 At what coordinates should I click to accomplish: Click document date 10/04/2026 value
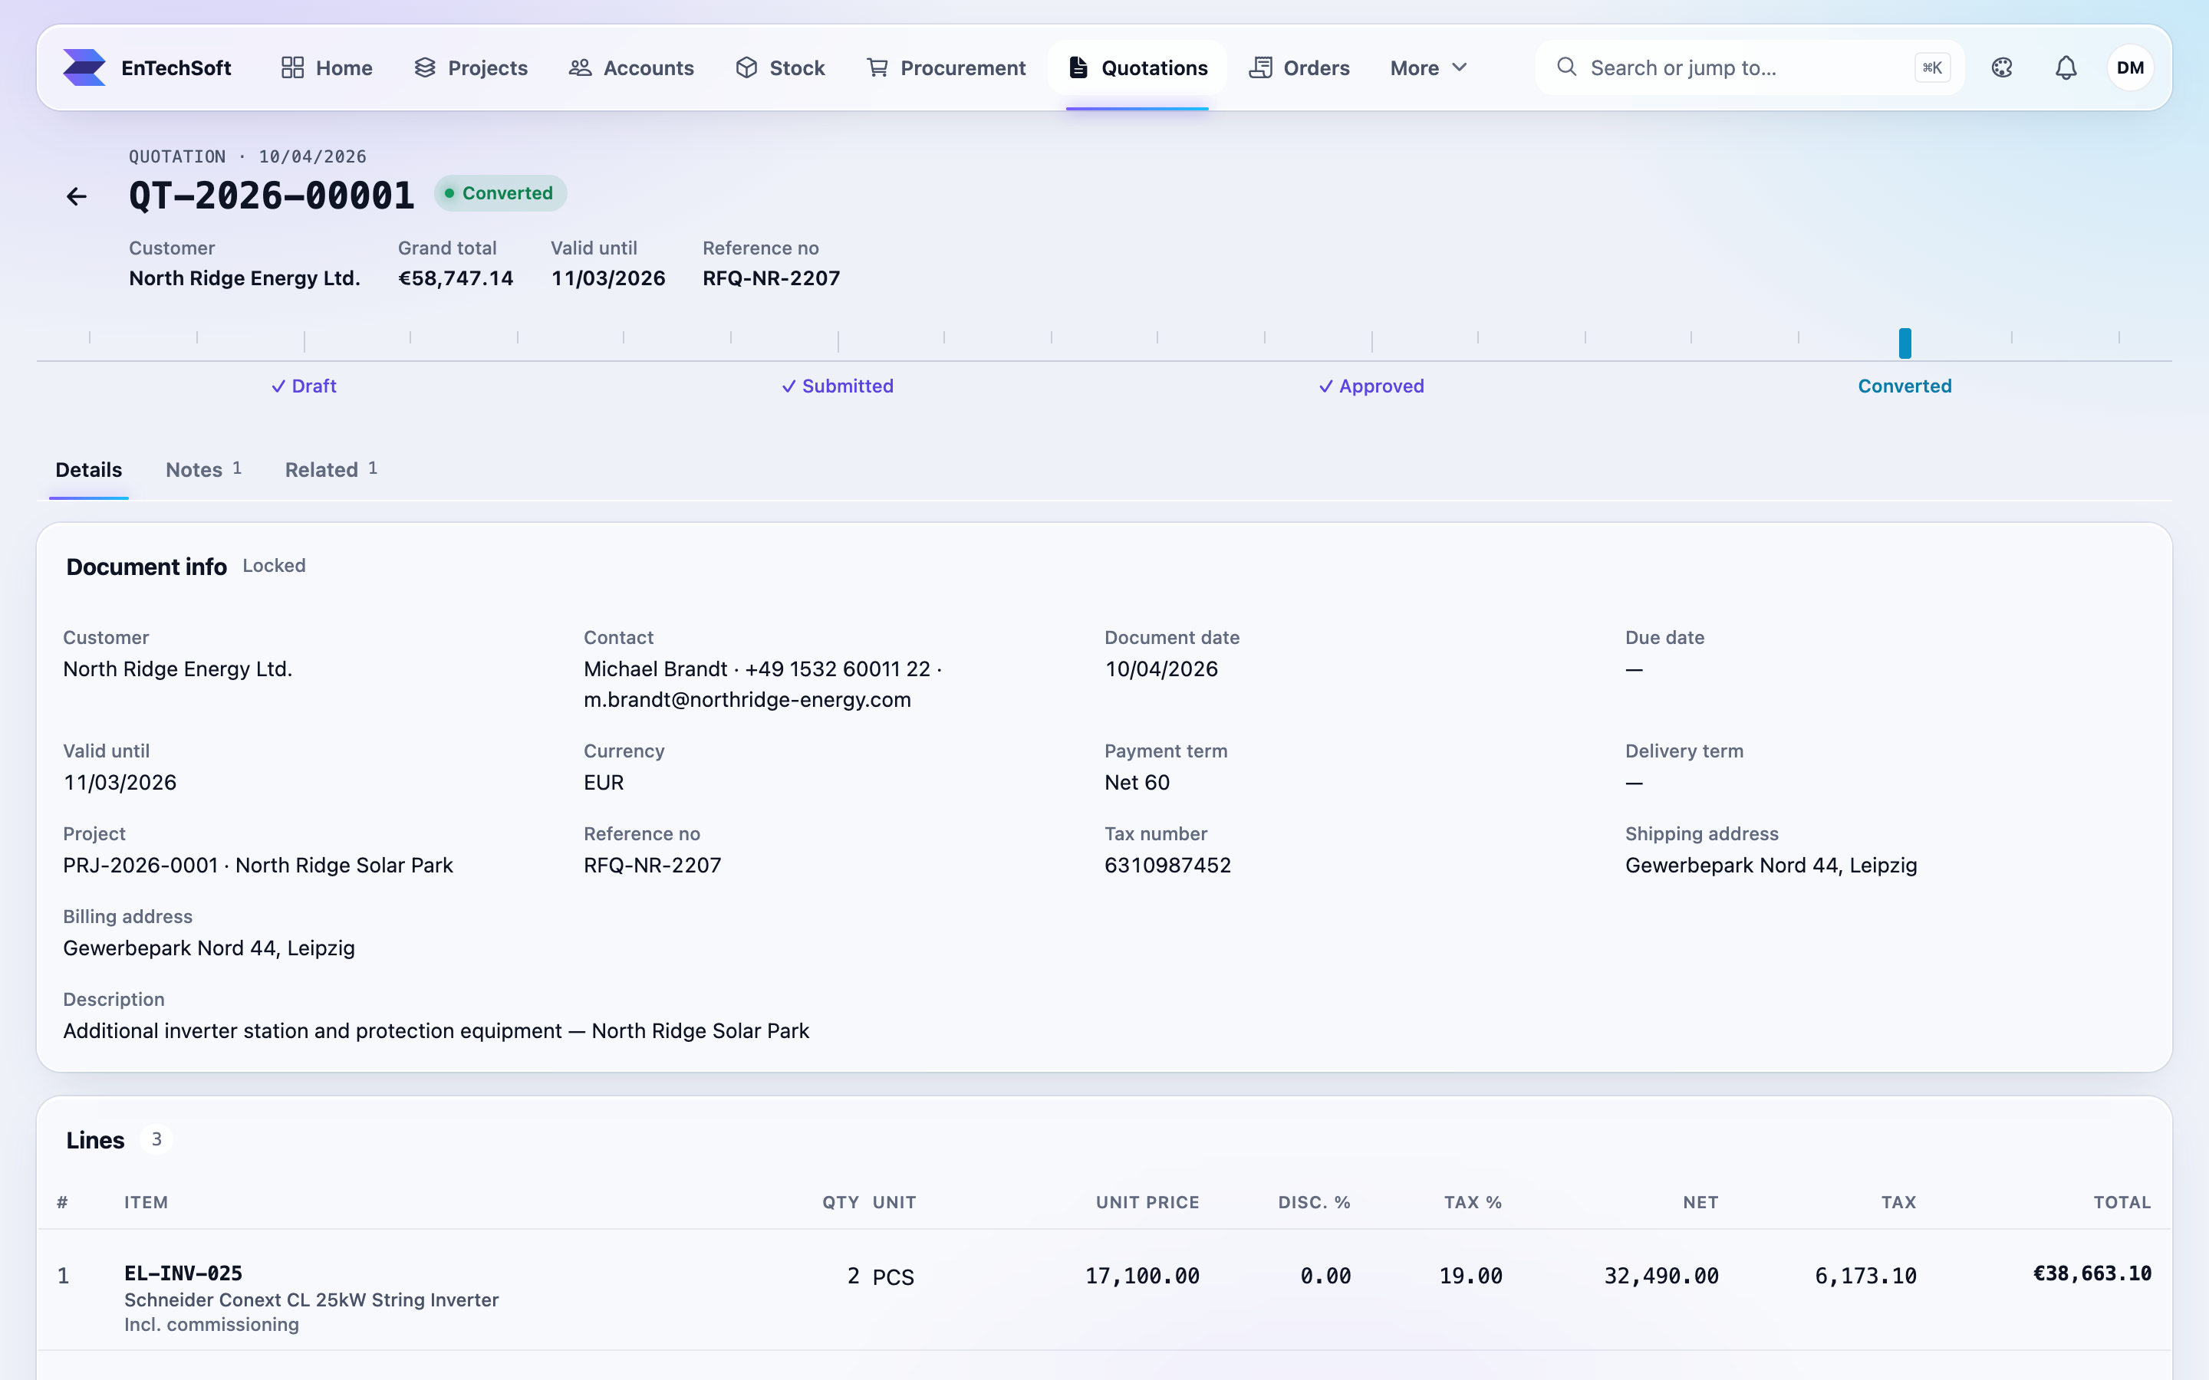(1161, 669)
